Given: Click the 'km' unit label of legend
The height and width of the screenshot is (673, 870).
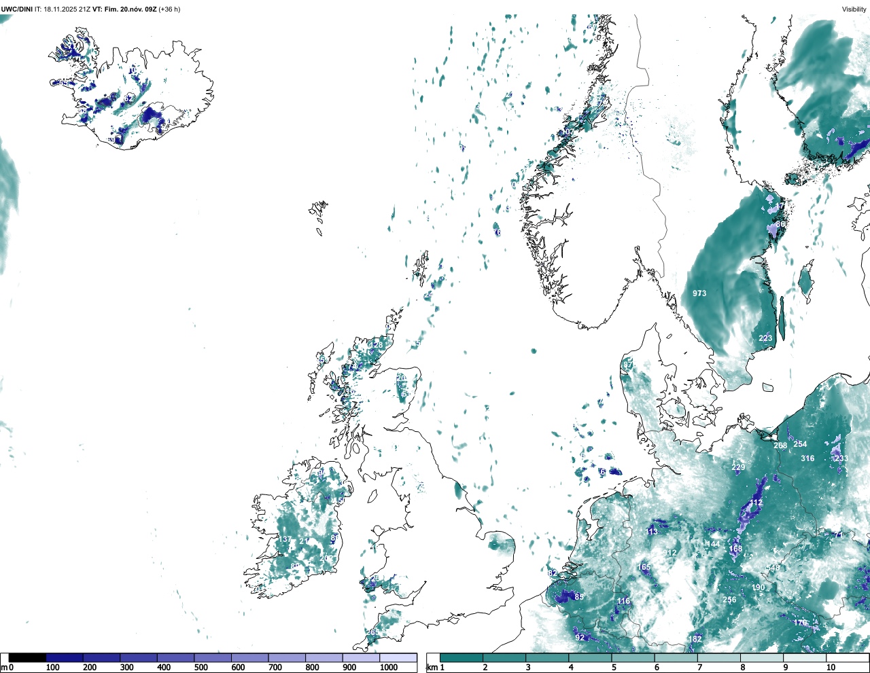Looking at the screenshot, I should click(x=432, y=668).
